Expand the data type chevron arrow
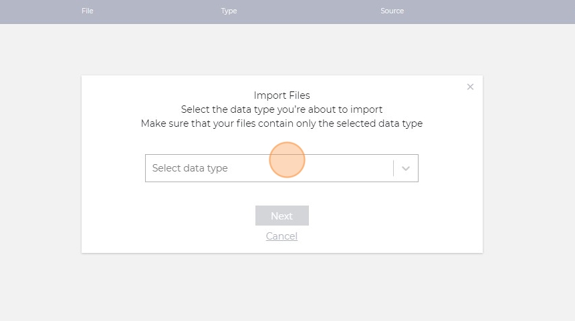This screenshot has width=575, height=321. pos(405,168)
